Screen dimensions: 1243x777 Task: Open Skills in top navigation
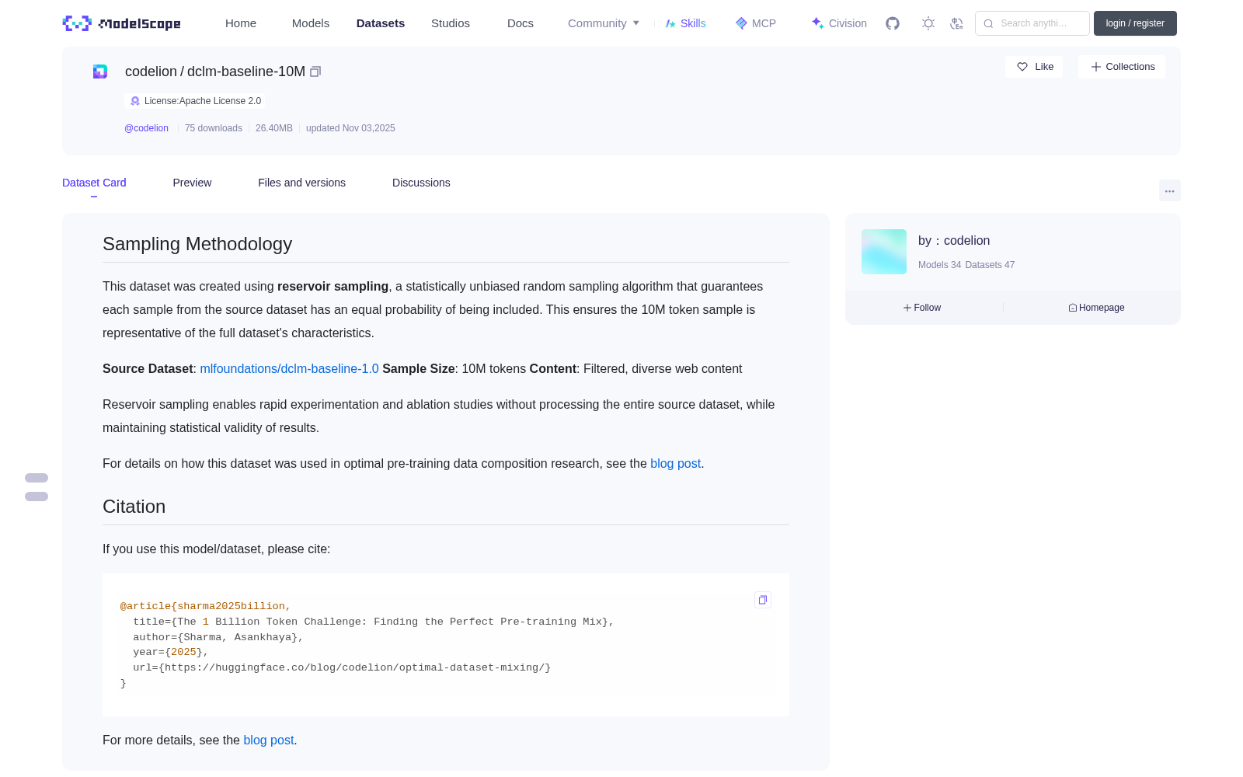(685, 23)
